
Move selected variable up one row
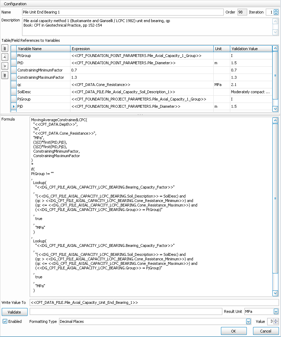tap(5, 57)
